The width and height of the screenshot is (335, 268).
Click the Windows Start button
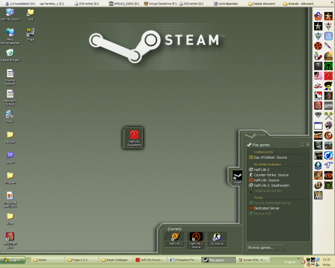click(x=14, y=260)
